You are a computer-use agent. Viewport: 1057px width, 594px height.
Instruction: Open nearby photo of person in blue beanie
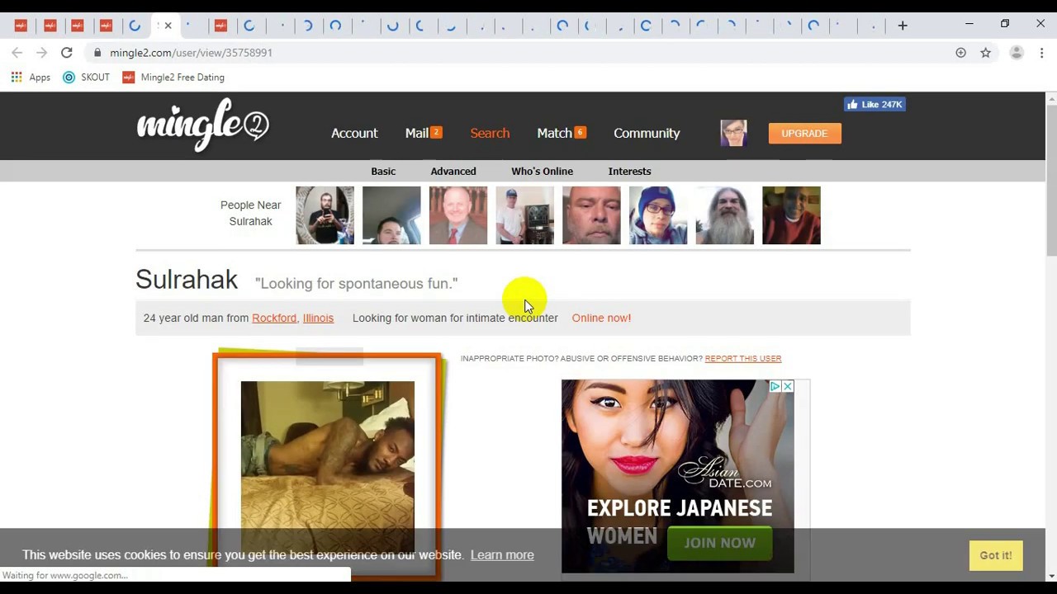pos(658,215)
